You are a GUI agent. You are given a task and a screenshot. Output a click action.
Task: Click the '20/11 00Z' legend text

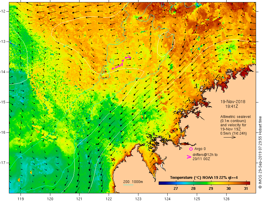click(201, 159)
